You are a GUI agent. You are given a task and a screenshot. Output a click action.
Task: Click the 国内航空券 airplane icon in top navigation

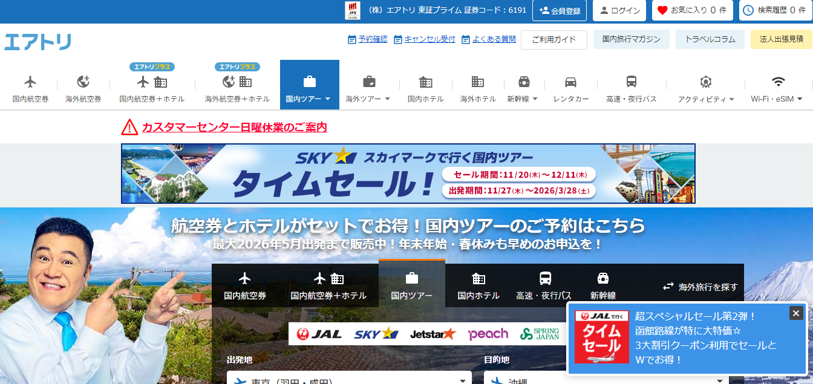[30, 82]
